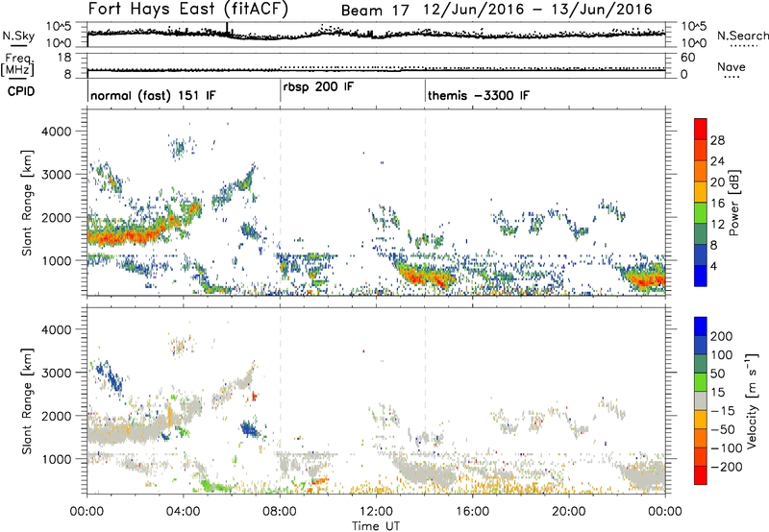Click the 'rbsp 200 IF' CPID text
This screenshot has width=769, height=532.
tap(318, 87)
